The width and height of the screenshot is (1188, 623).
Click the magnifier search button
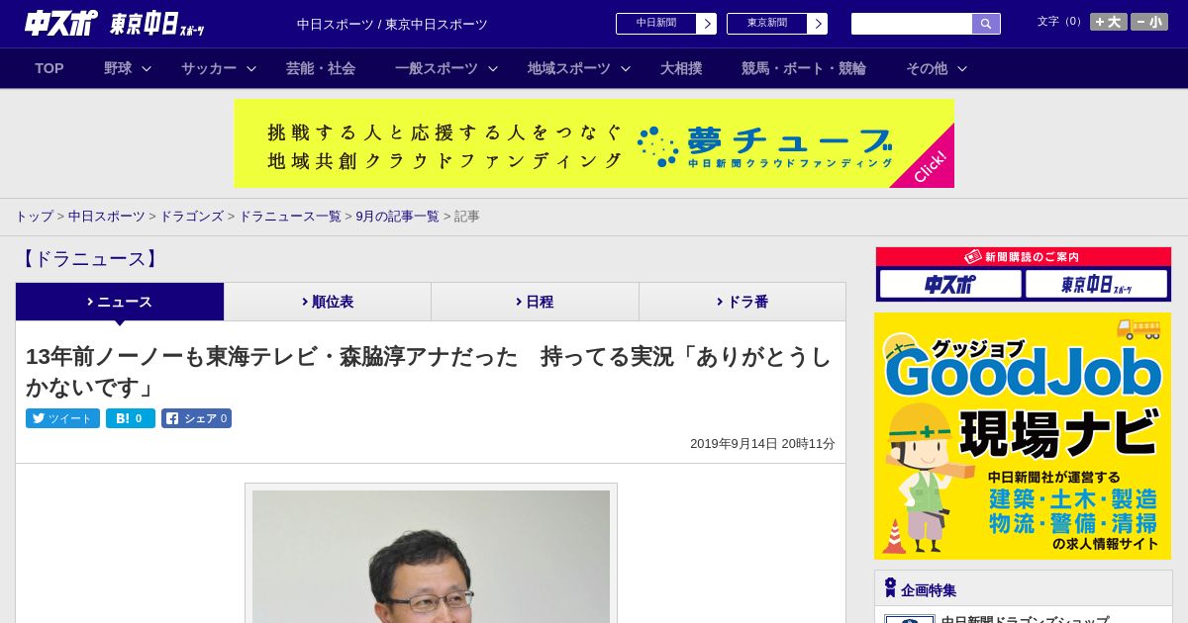coord(986,24)
